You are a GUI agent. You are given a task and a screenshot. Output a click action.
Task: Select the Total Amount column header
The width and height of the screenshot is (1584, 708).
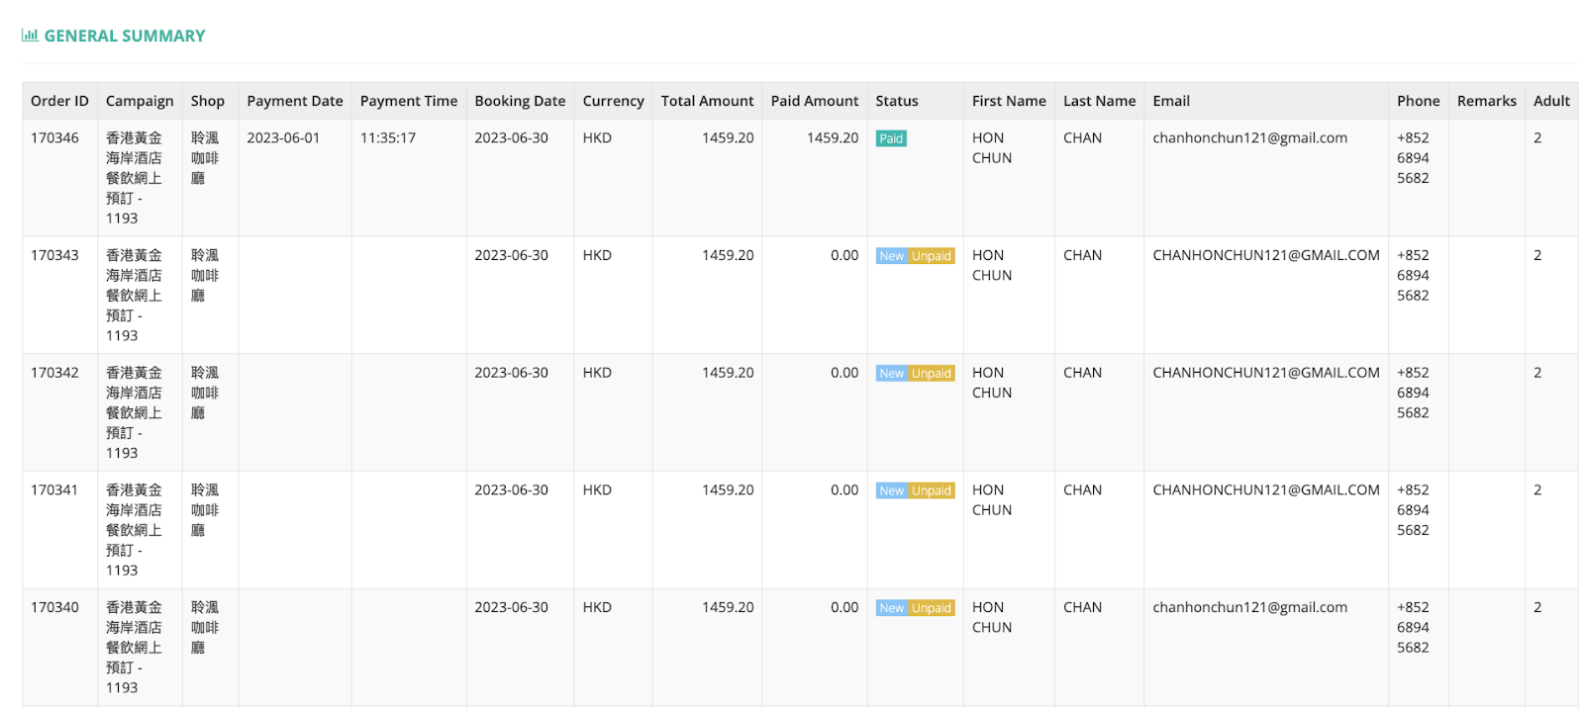(707, 101)
